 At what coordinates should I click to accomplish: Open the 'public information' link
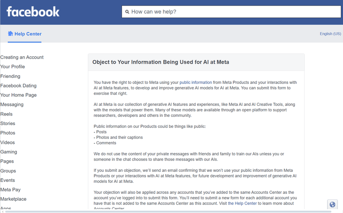pos(196,82)
